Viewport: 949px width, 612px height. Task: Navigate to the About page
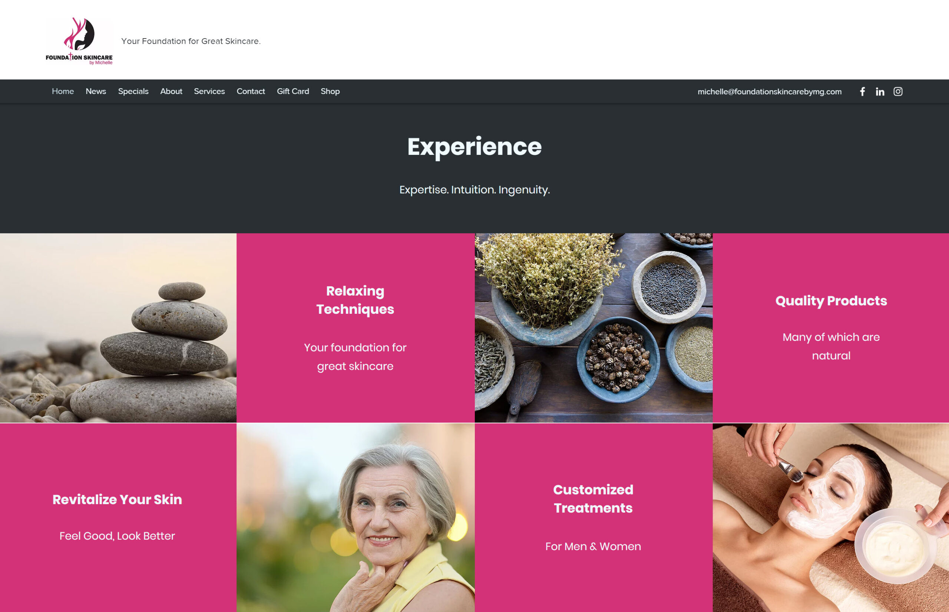pos(171,92)
